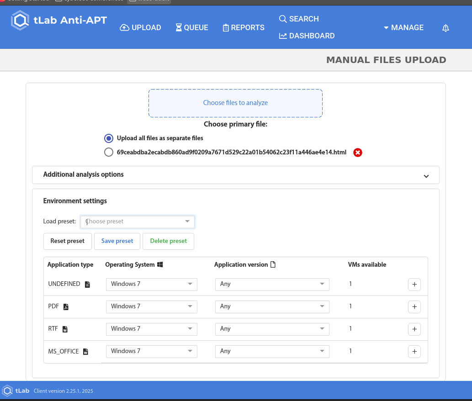Open the Operating System dropdown for UNDEFINED

coord(151,284)
